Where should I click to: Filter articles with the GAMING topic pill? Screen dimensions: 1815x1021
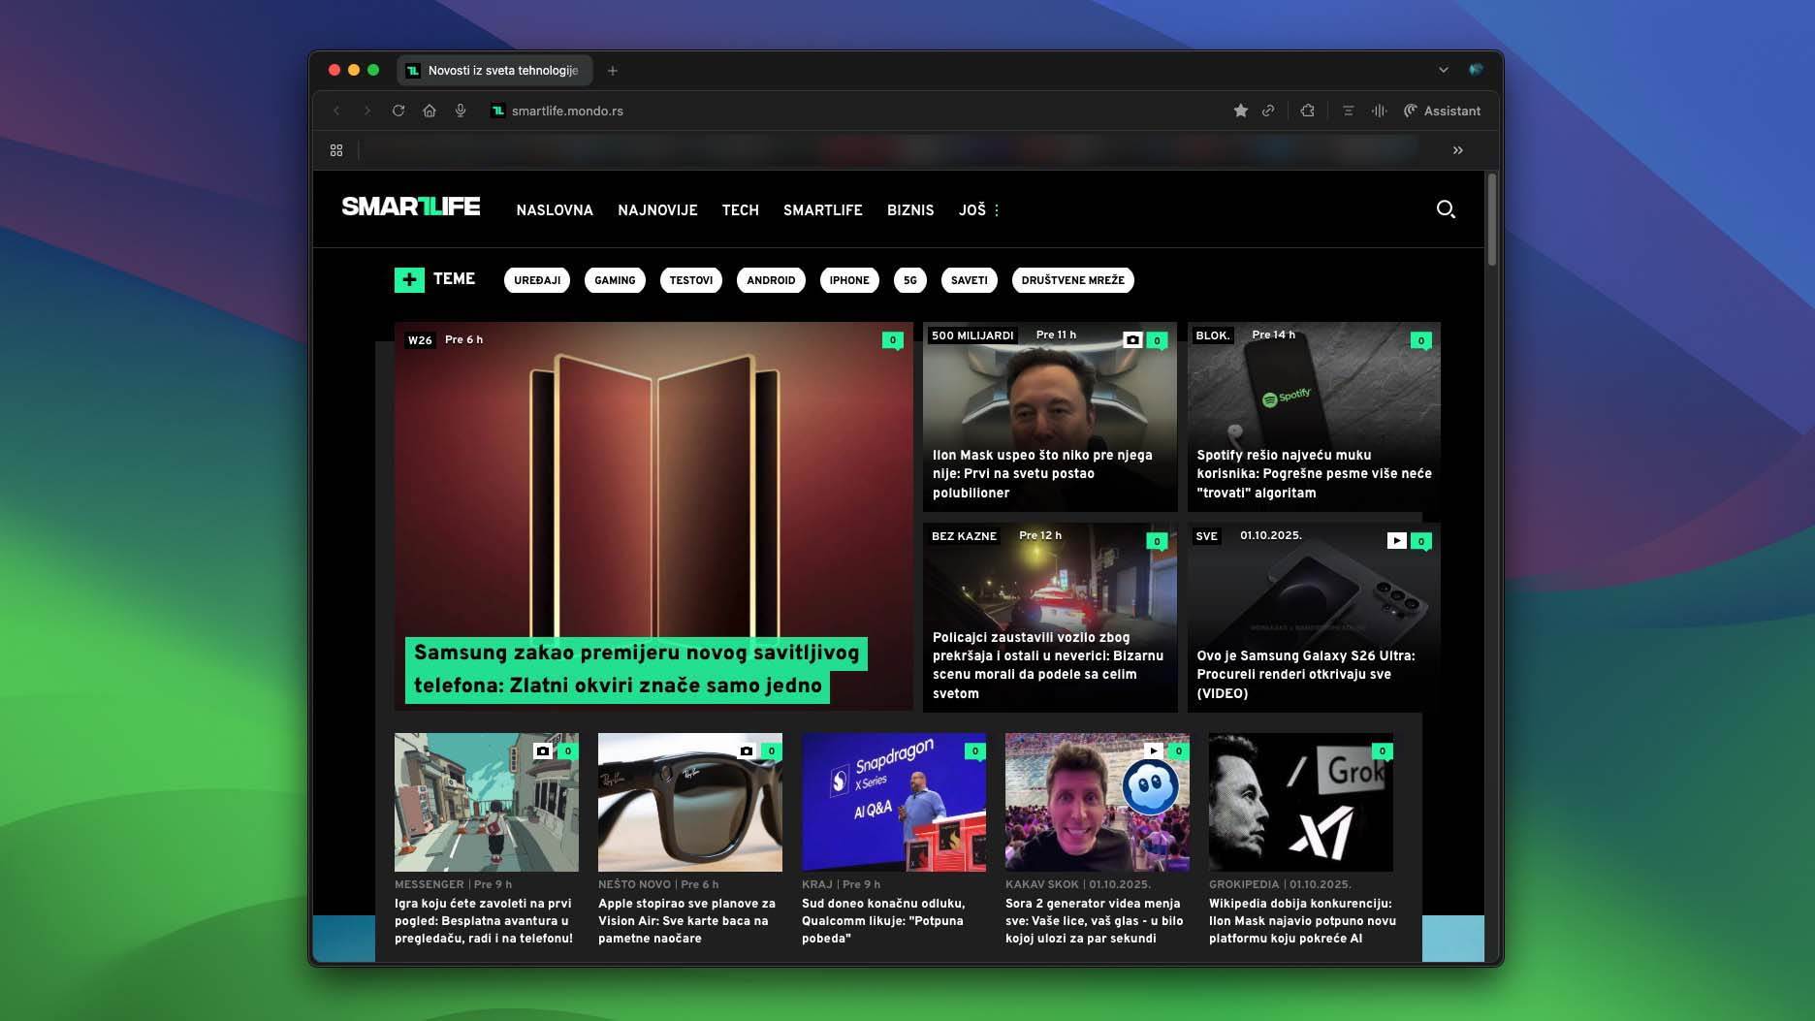614,279
